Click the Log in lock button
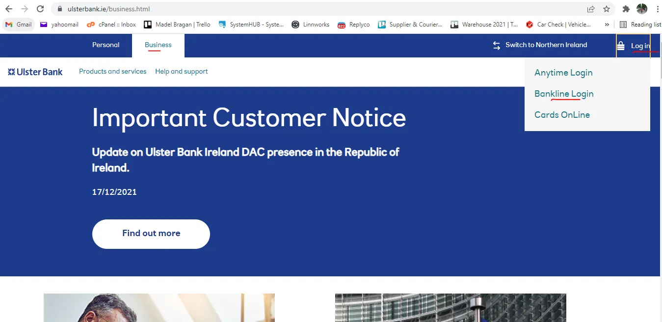The width and height of the screenshot is (662, 322). tap(633, 46)
